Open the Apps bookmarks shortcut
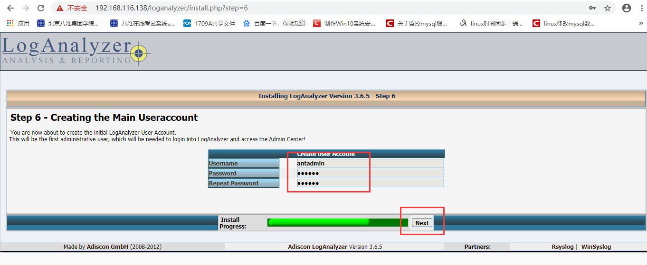The image size is (647, 265). pos(18,23)
